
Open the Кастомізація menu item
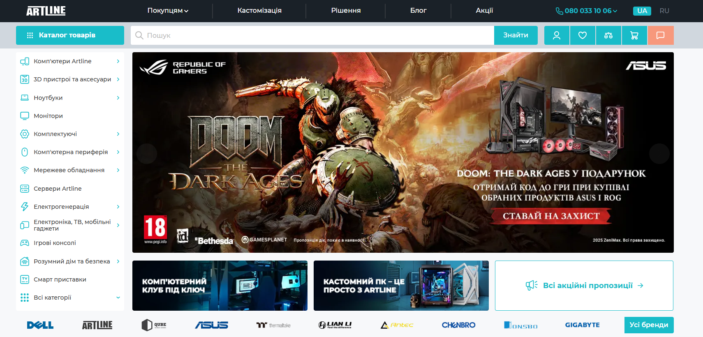pyautogui.click(x=259, y=11)
